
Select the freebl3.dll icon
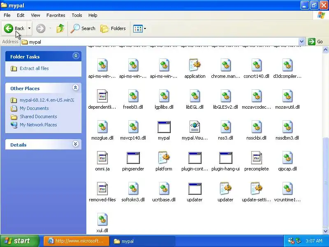133,96
